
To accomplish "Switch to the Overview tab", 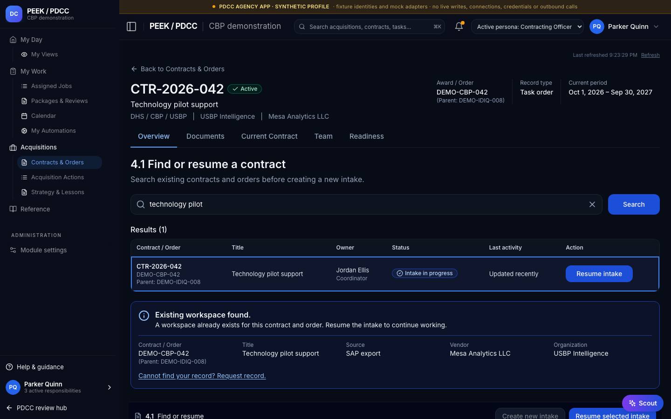I will 154,136.
